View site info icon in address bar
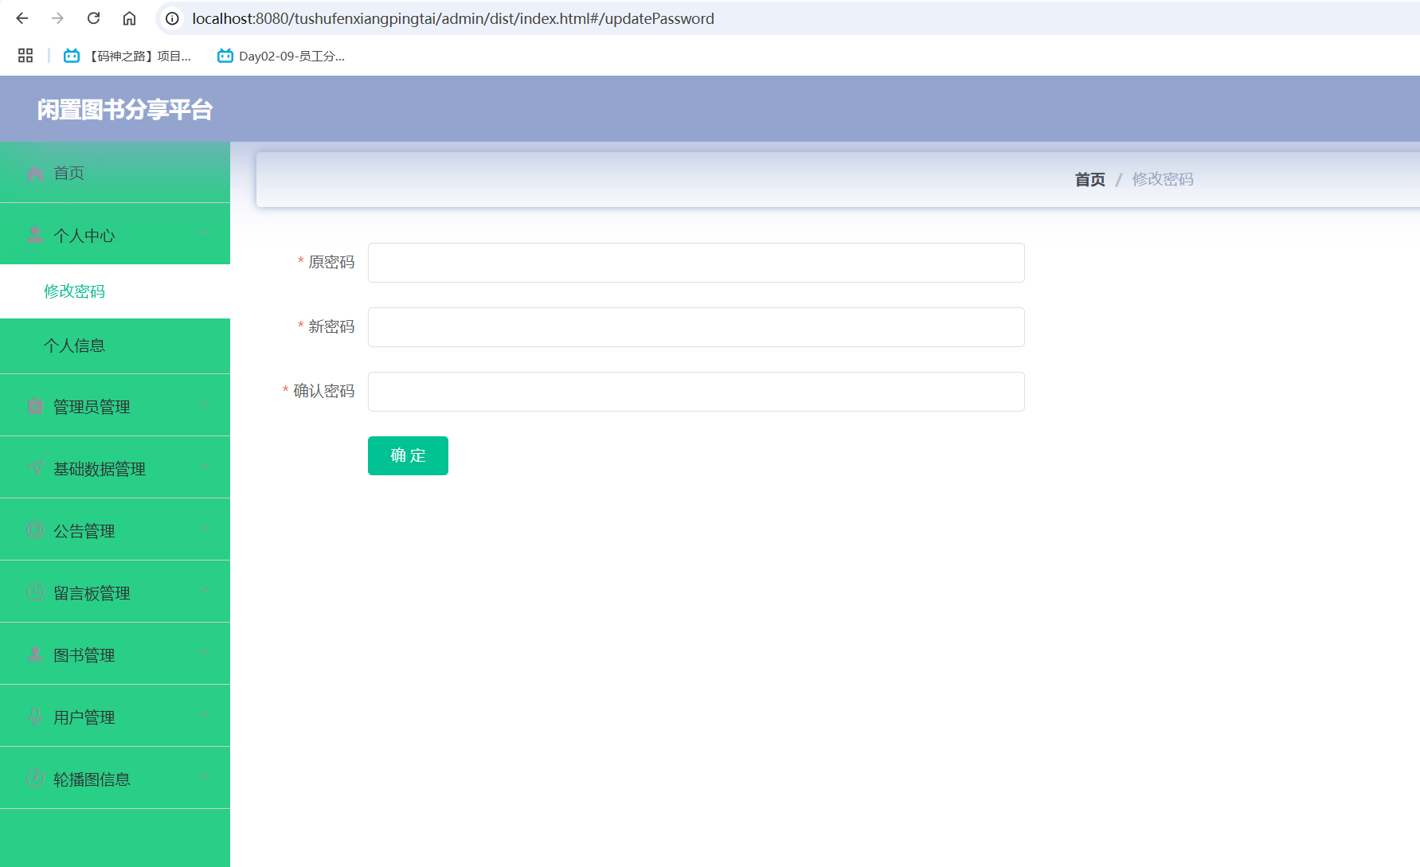The height and width of the screenshot is (867, 1420). [172, 18]
